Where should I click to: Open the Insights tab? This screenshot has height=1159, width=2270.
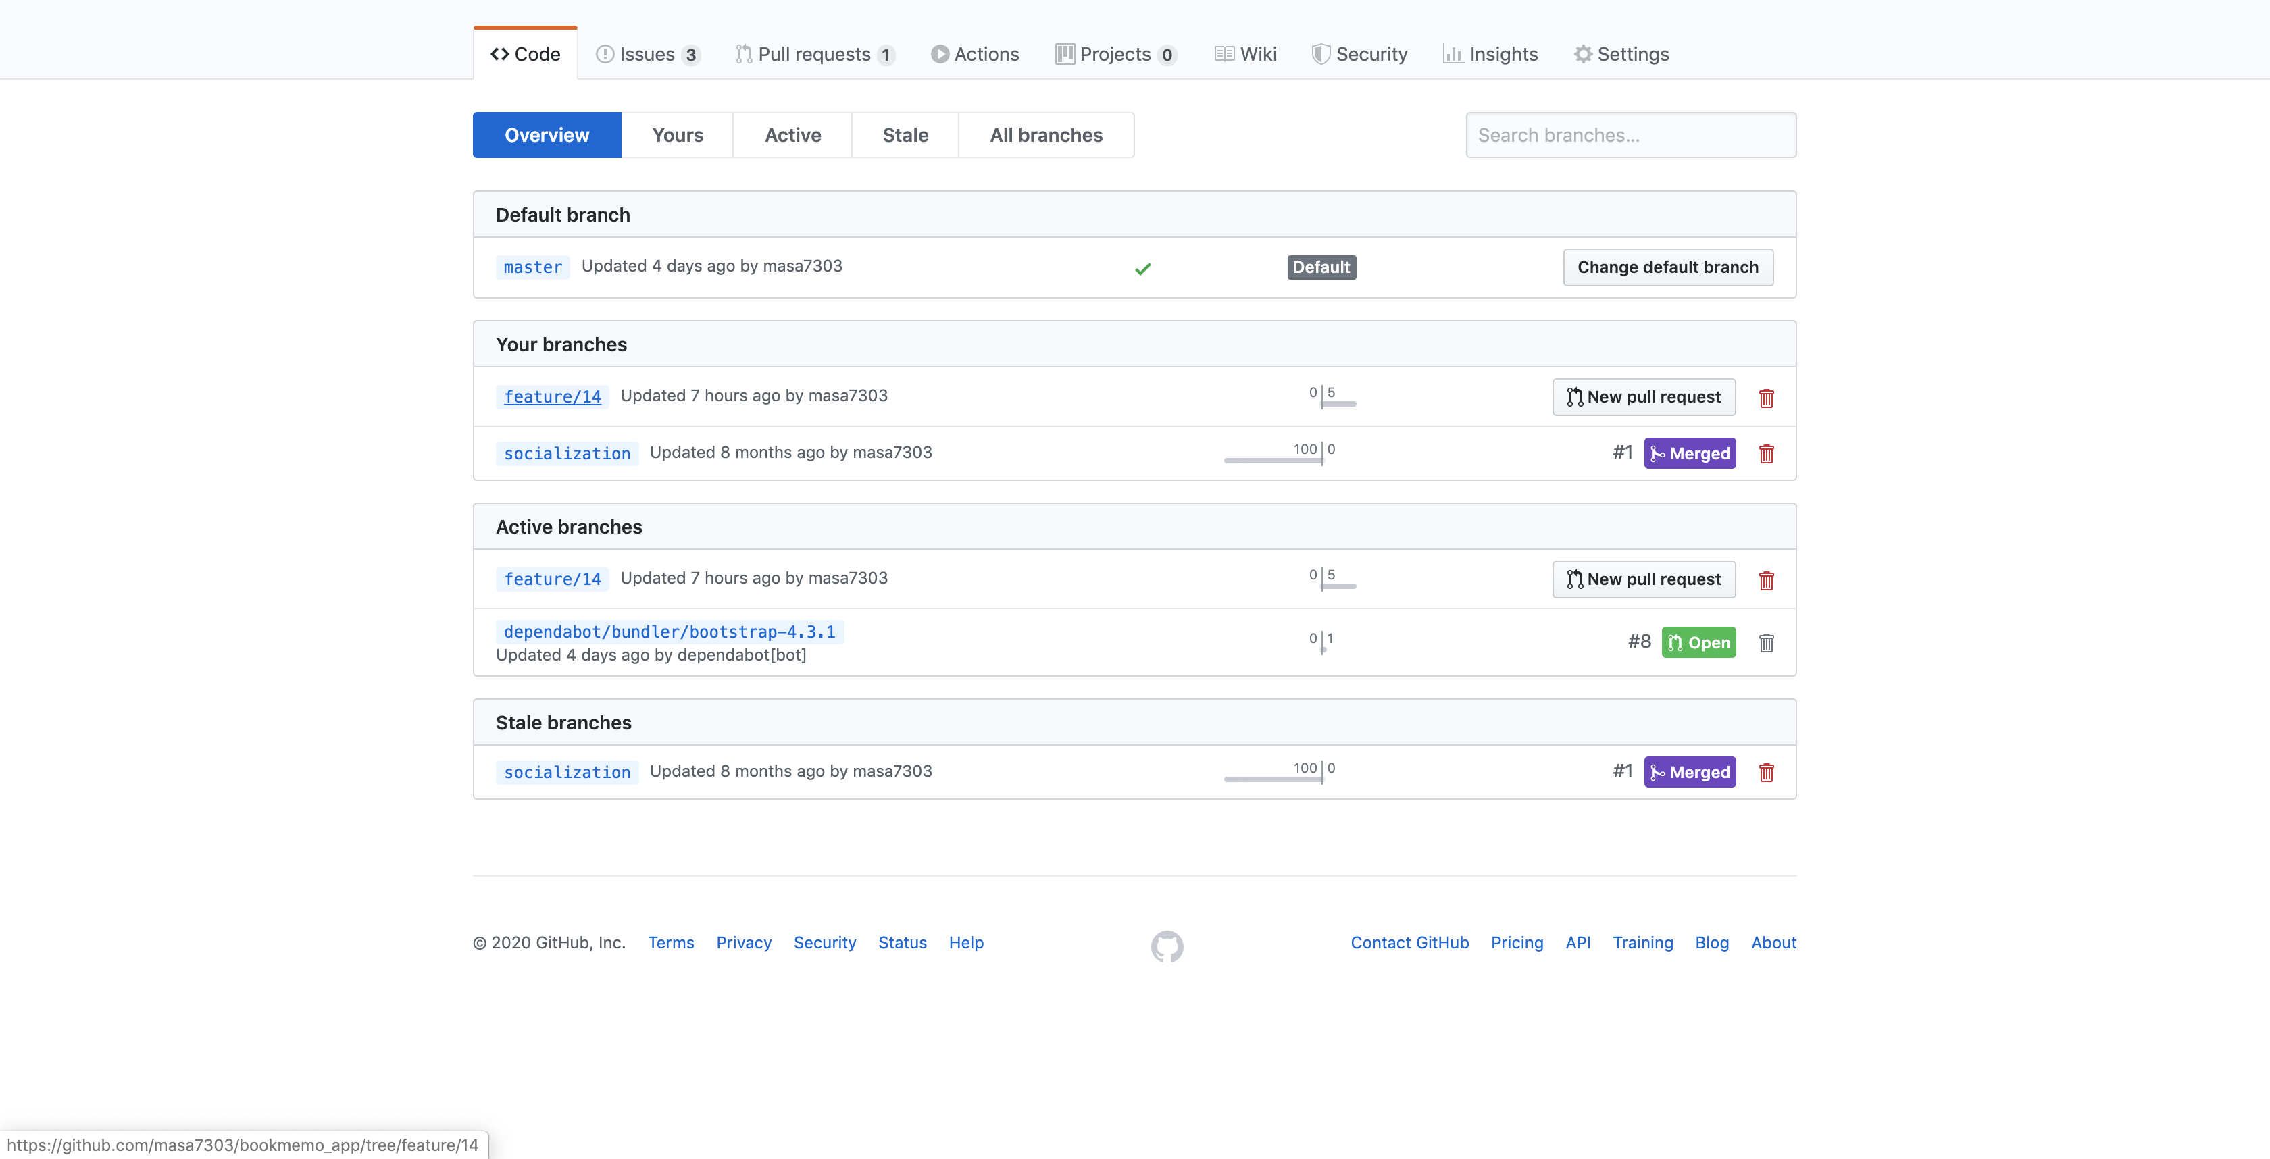coord(1490,55)
